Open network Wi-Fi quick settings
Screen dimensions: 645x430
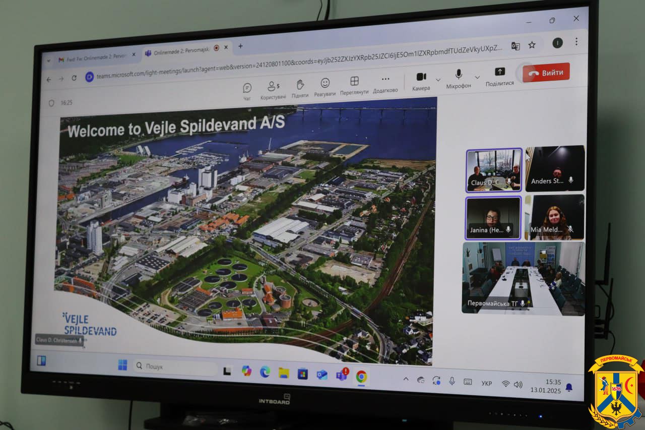tap(505, 384)
